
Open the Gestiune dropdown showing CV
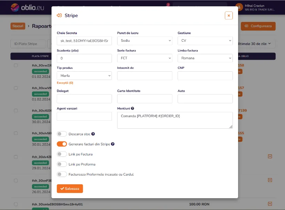pos(205,41)
